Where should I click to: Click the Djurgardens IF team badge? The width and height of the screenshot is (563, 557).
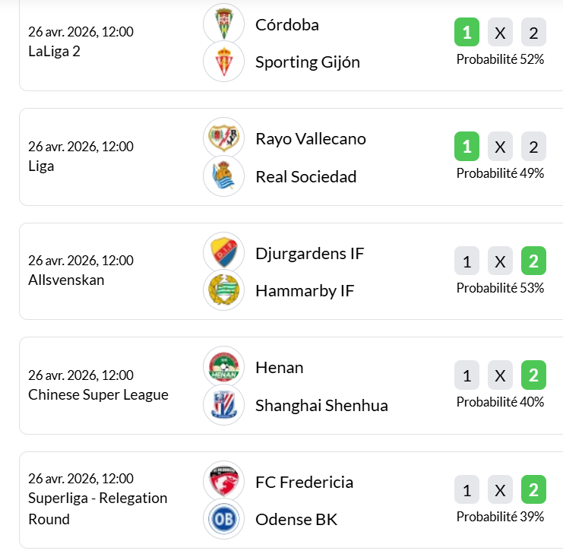223,252
